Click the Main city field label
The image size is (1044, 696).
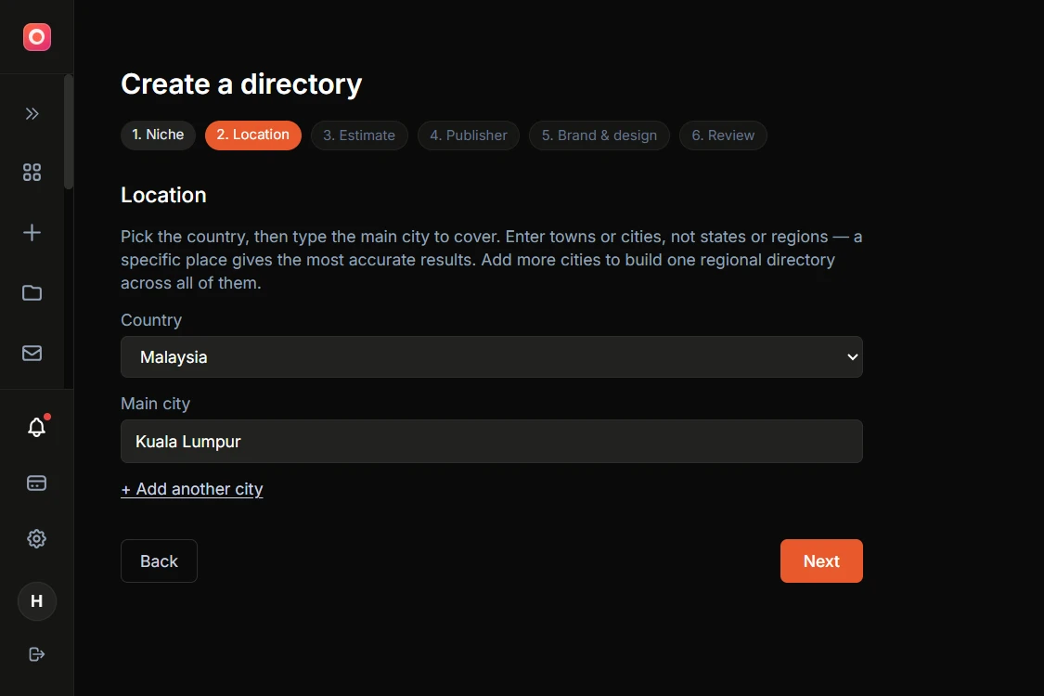(x=155, y=404)
